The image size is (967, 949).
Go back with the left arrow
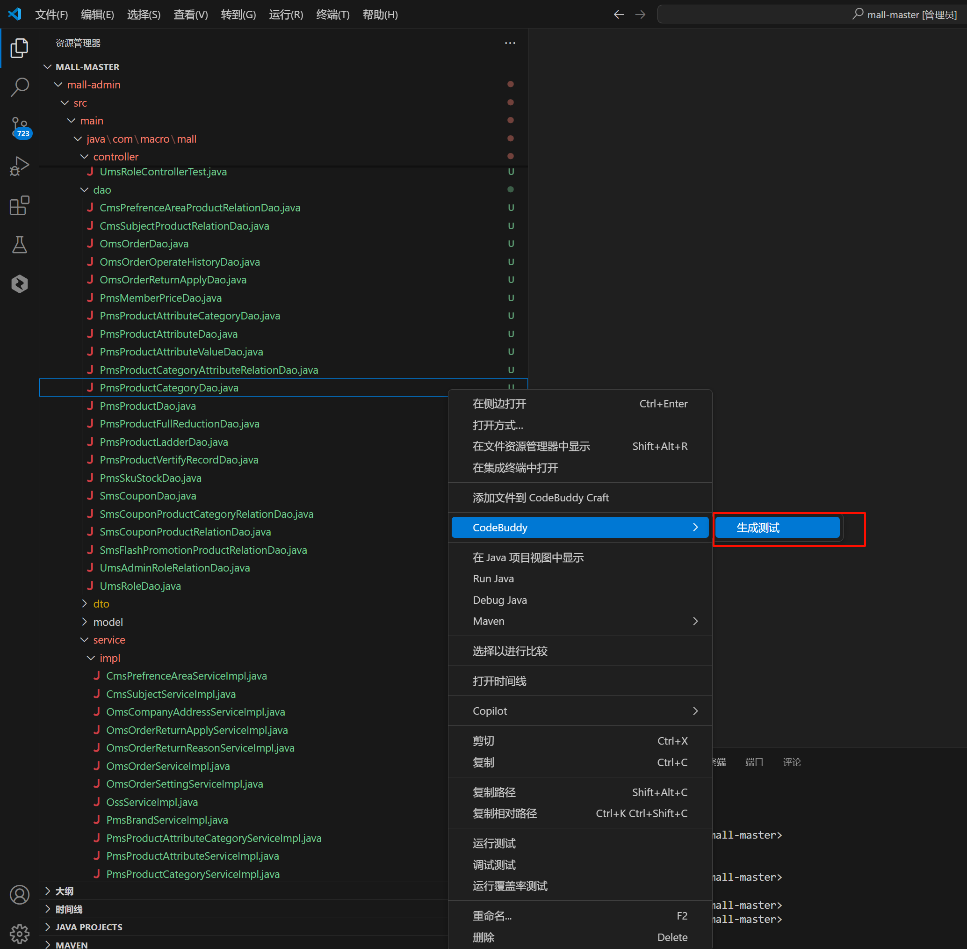(x=619, y=14)
